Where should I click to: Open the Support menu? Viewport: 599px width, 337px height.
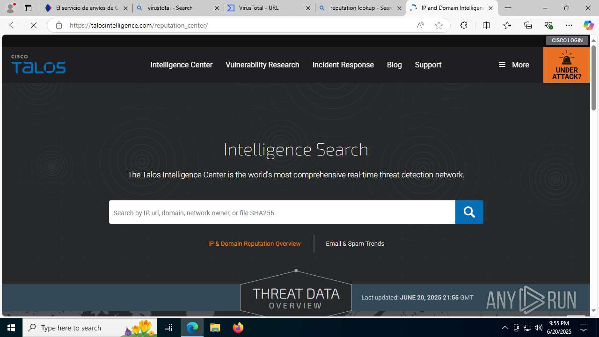[428, 65]
